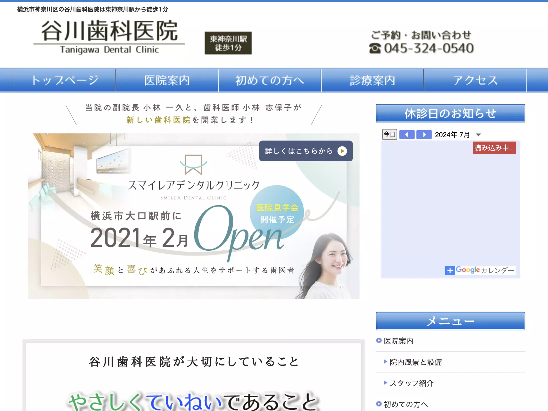Open the アクセス navigation tab

(x=475, y=80)
